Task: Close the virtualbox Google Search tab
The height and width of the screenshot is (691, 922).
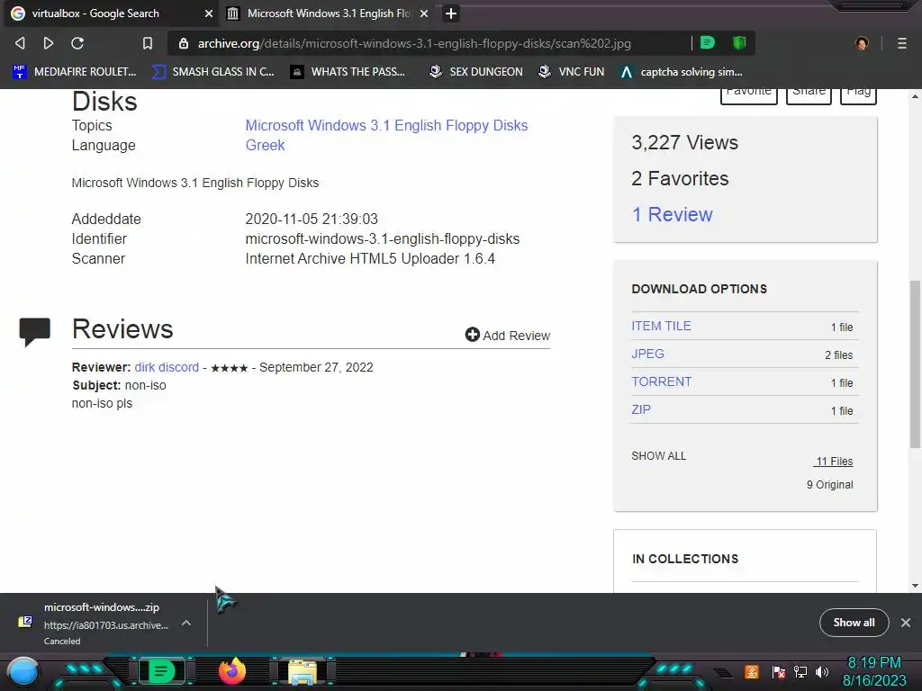Action: [x=209, y=13]
